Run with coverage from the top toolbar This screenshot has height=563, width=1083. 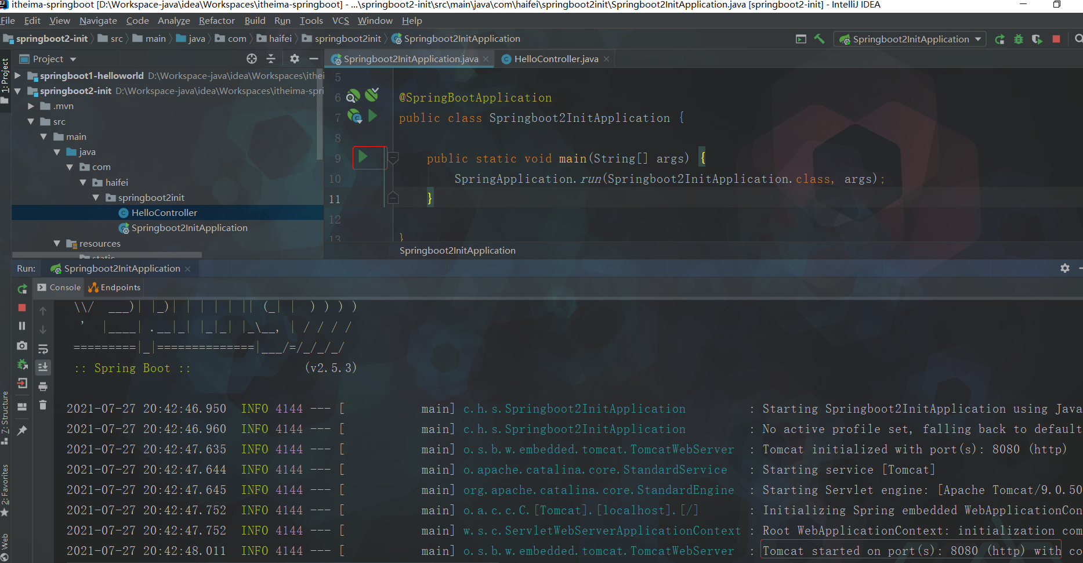(1037, 39)
